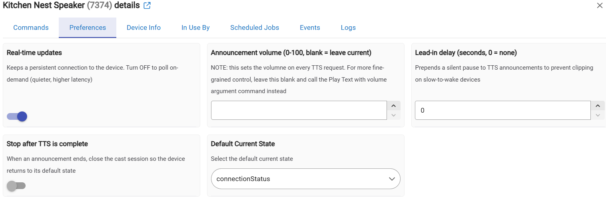View the Scheduled Jobs tab
The height and width of the screenshot is (203, 606).
click(x=255, y=28)
